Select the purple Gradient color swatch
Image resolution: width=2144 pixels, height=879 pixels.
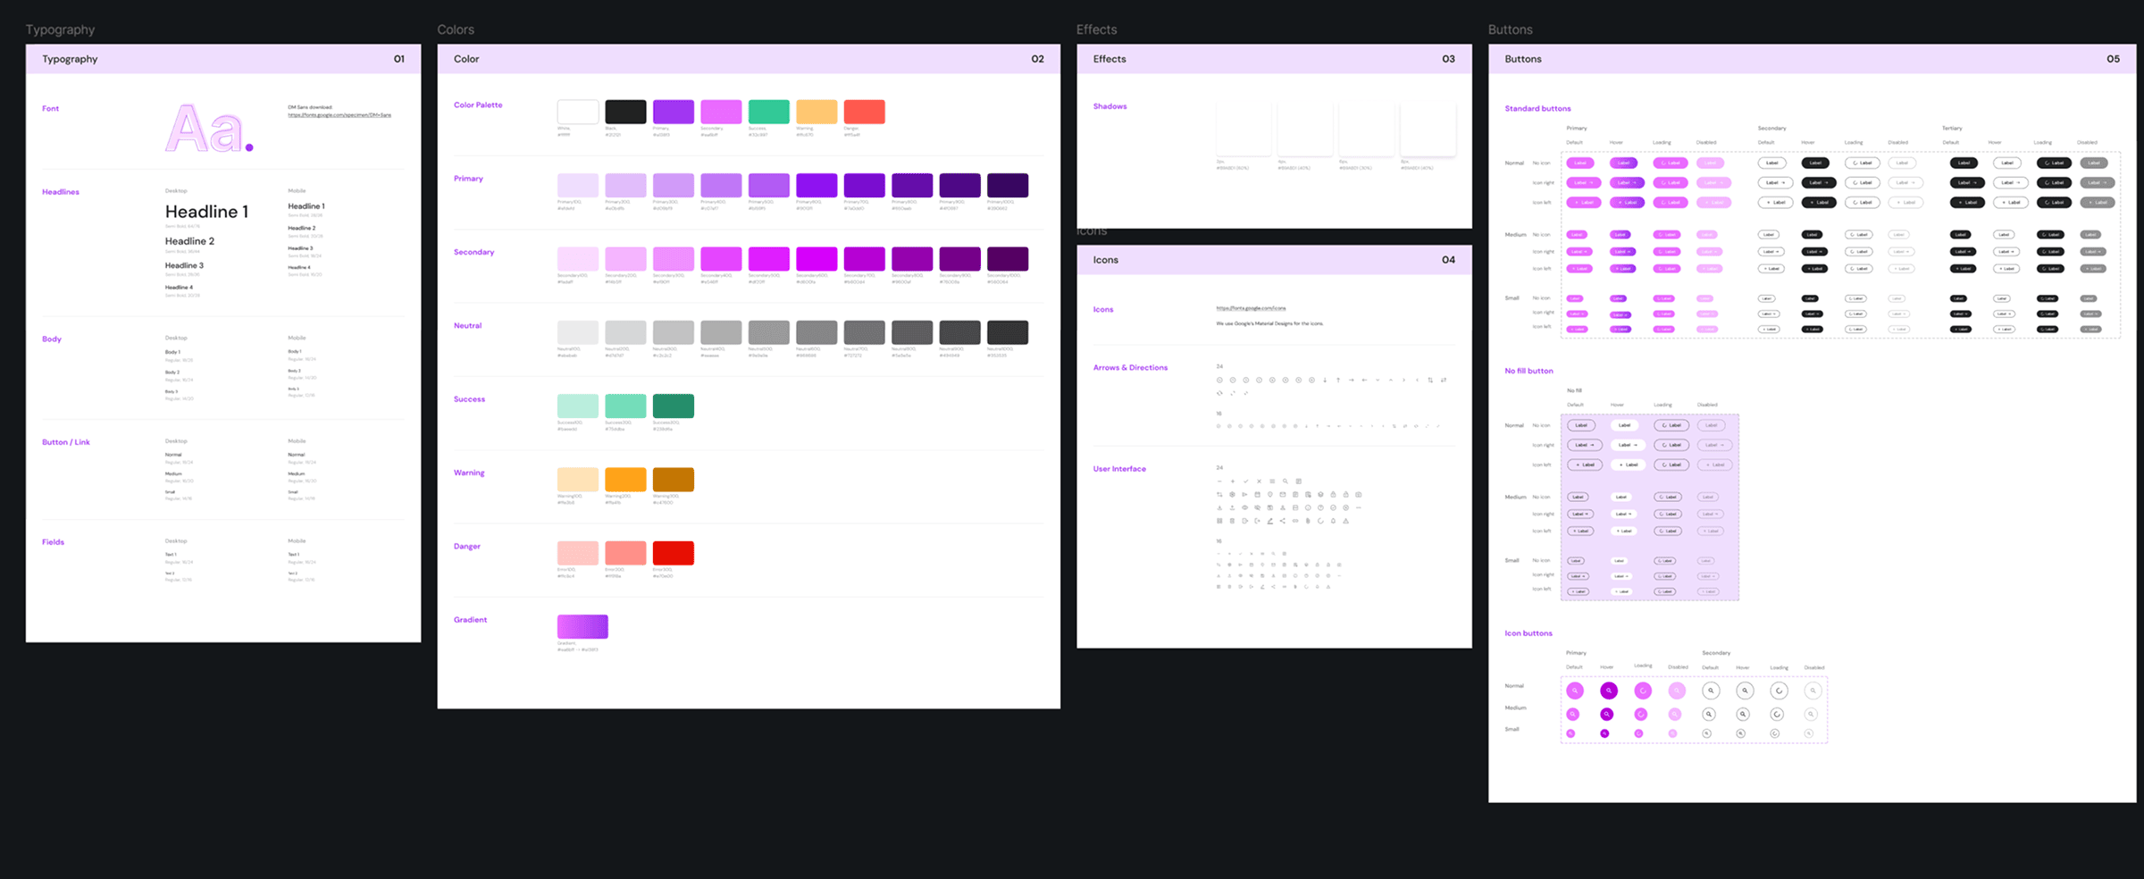point(582,626)
